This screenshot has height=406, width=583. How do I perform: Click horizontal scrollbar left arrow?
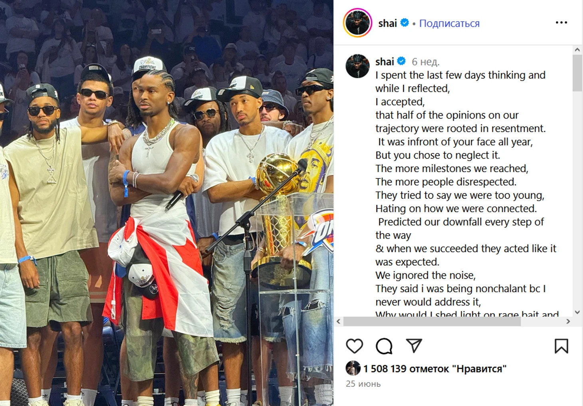(x=339, y=321)
